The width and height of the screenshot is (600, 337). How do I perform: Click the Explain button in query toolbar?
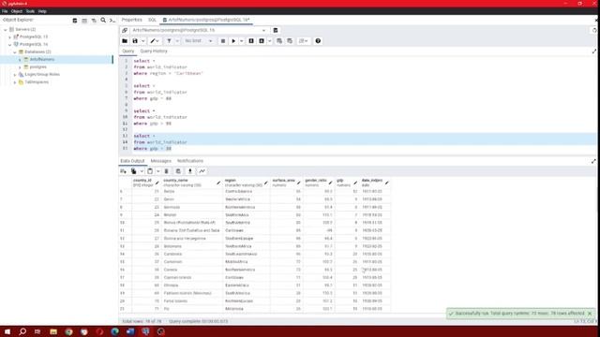coord(251,41)
